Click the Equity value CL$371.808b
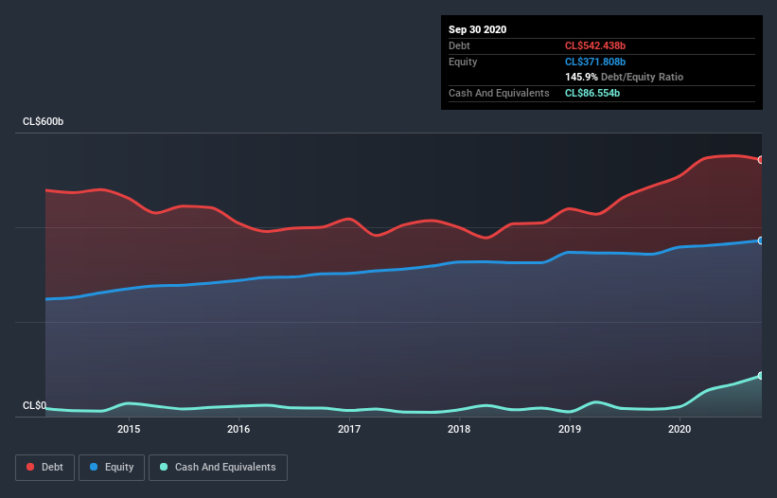Screen dimensions: 777x498 click(595, 62)
